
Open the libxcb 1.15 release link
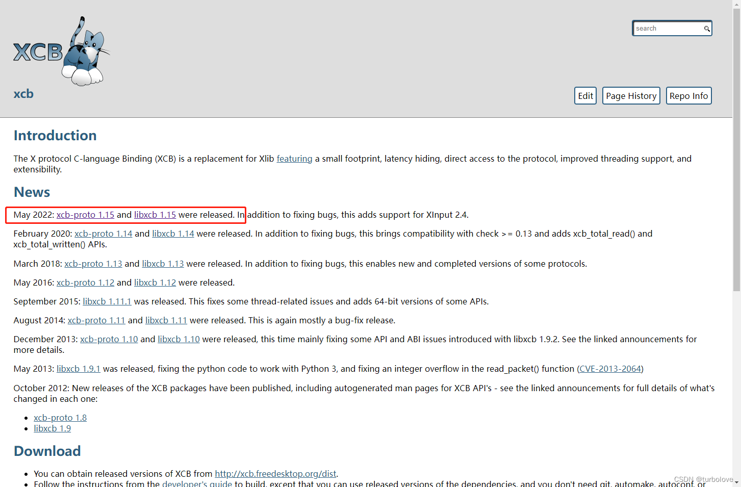pyautogui.click(x=155, y=215)
